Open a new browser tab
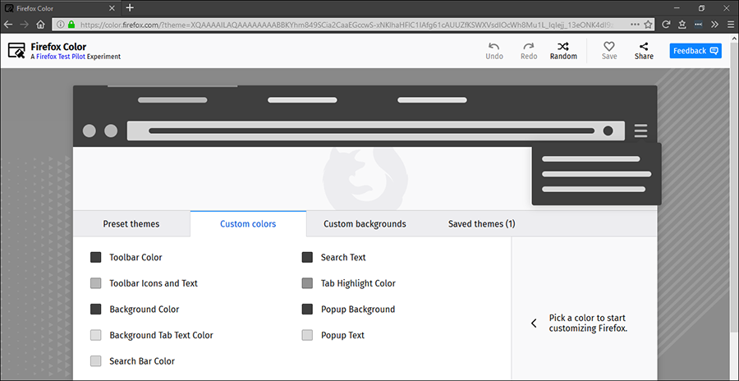739x381 pixels. click(130, 8)
